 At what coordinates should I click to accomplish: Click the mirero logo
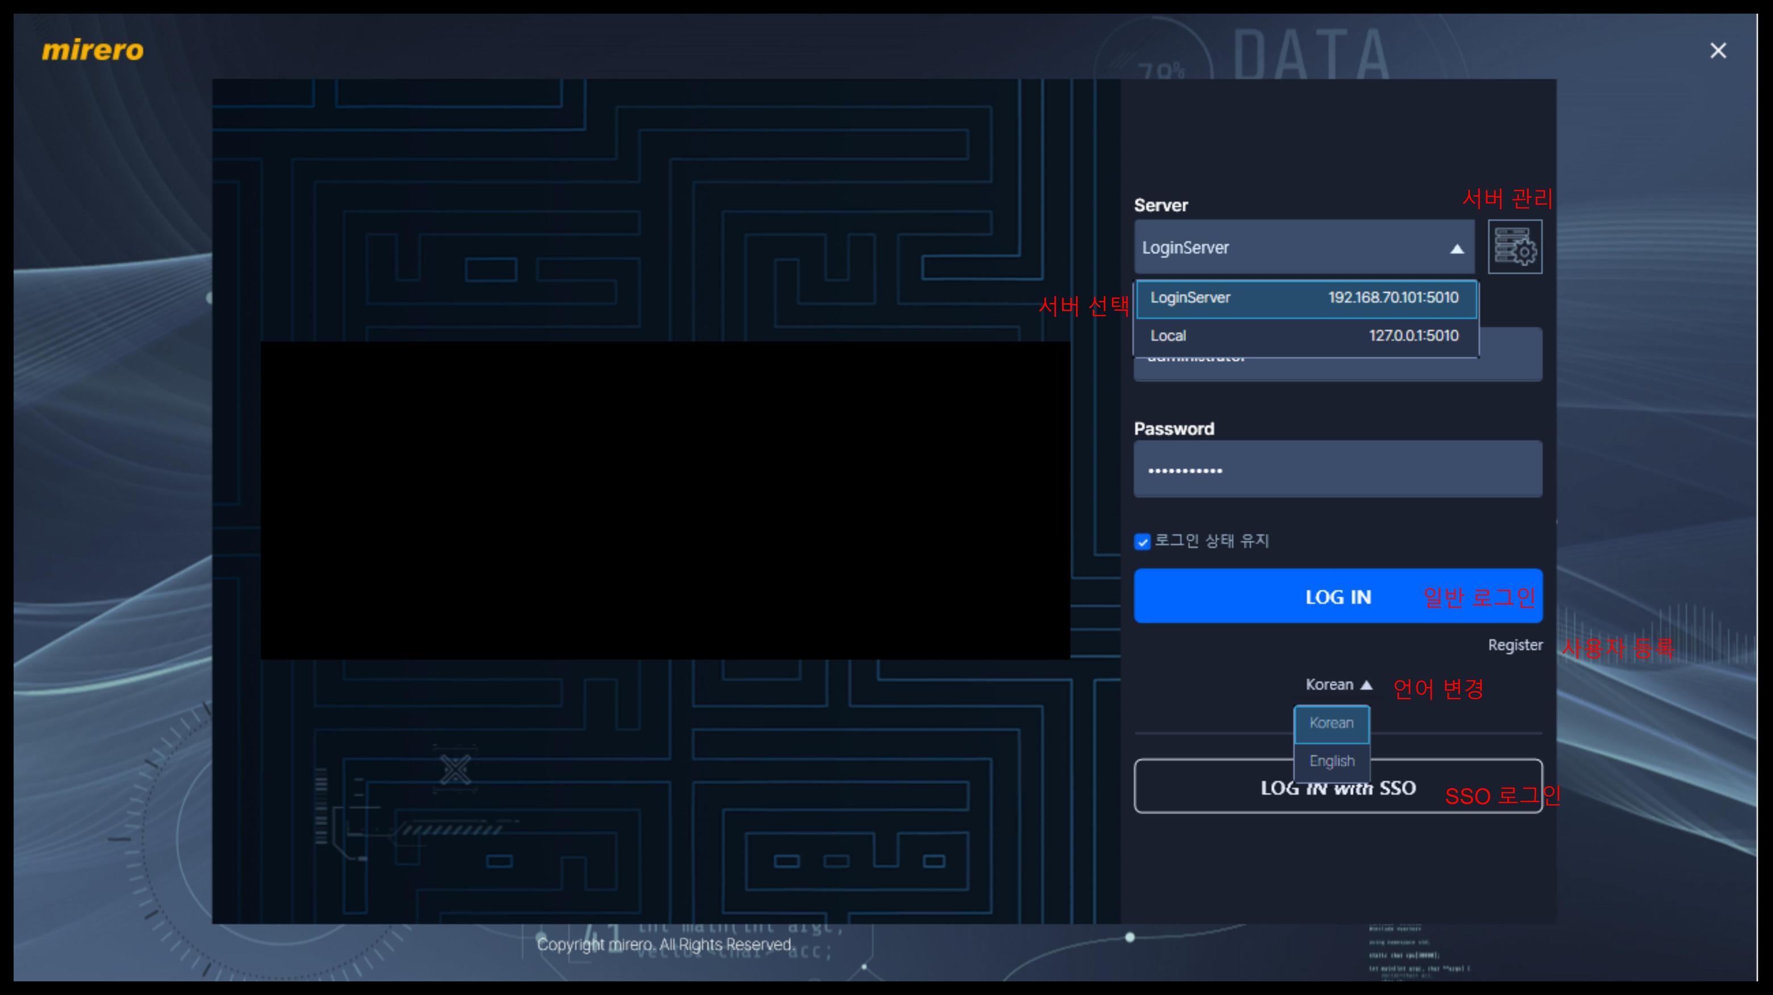click(92, 50)
